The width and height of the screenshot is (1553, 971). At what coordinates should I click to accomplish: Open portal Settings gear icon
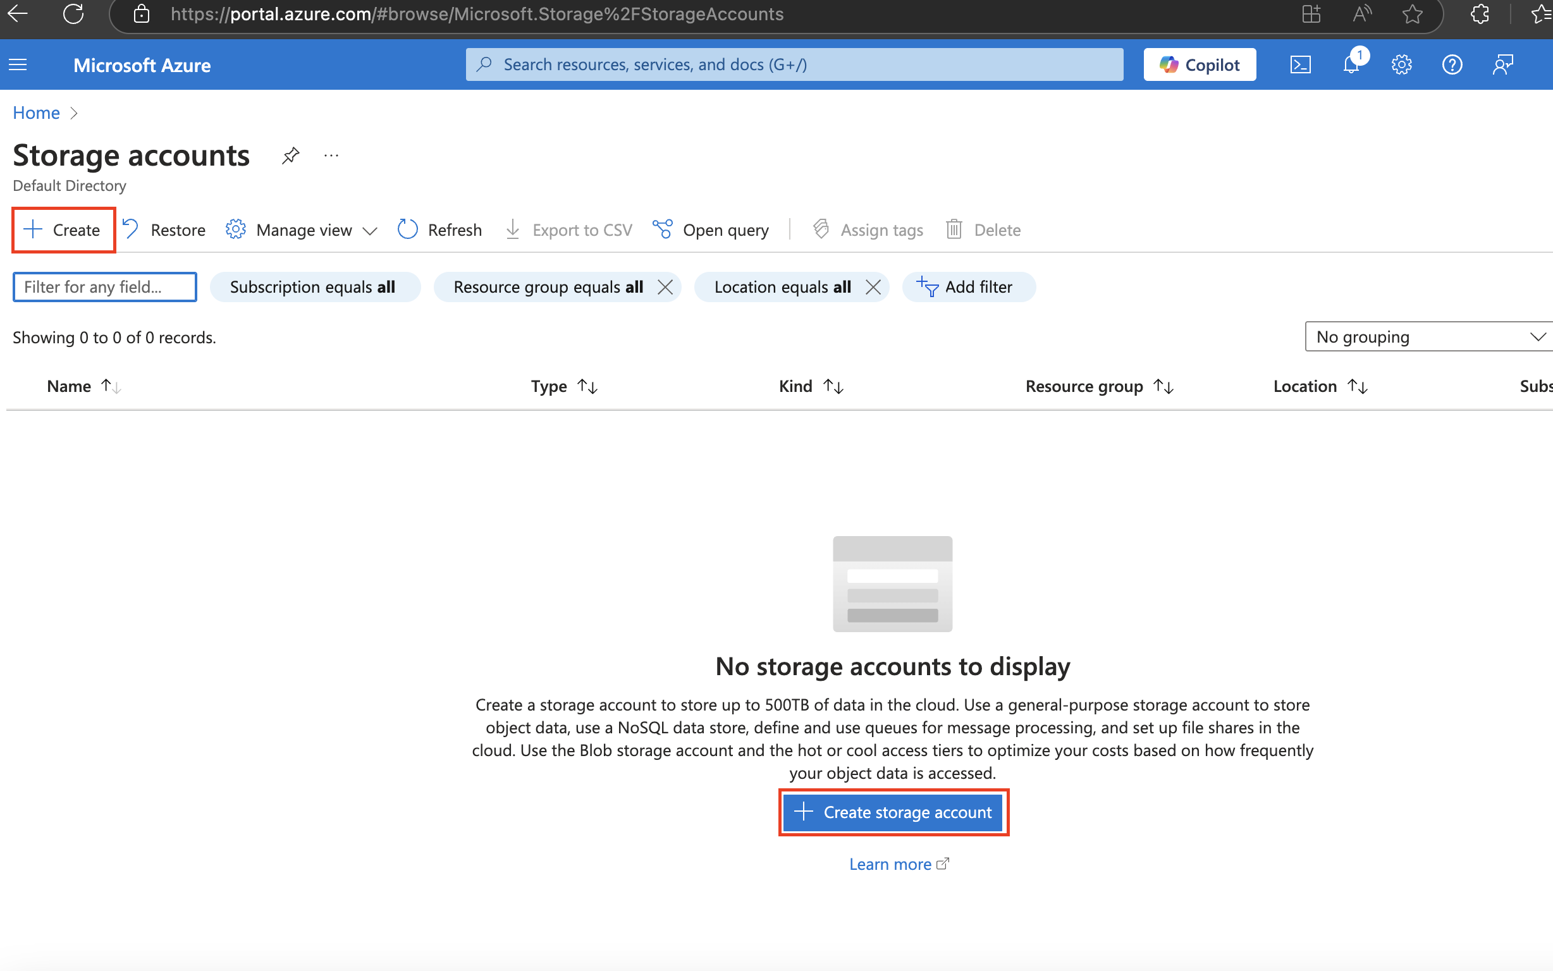[x=1401, y=65]
